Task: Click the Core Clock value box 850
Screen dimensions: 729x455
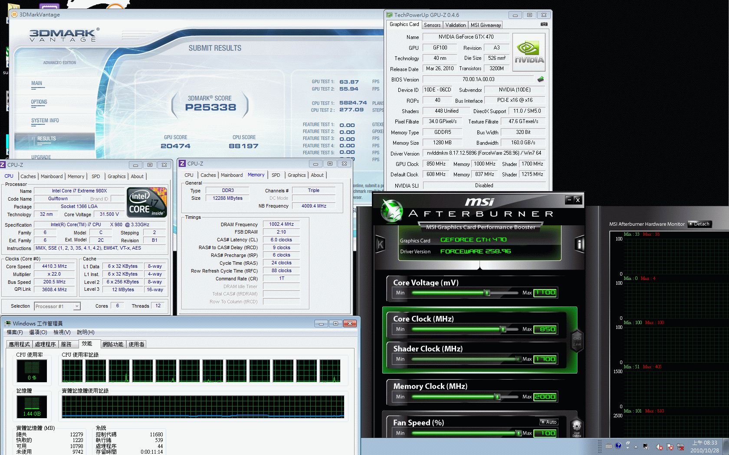Action: click(545, 329)
